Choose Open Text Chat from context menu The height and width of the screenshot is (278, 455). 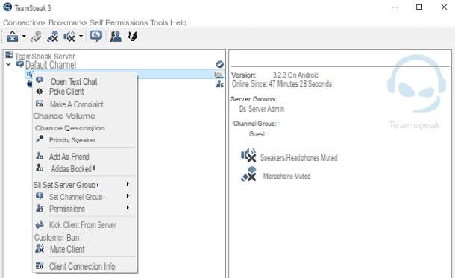(74, 82)
